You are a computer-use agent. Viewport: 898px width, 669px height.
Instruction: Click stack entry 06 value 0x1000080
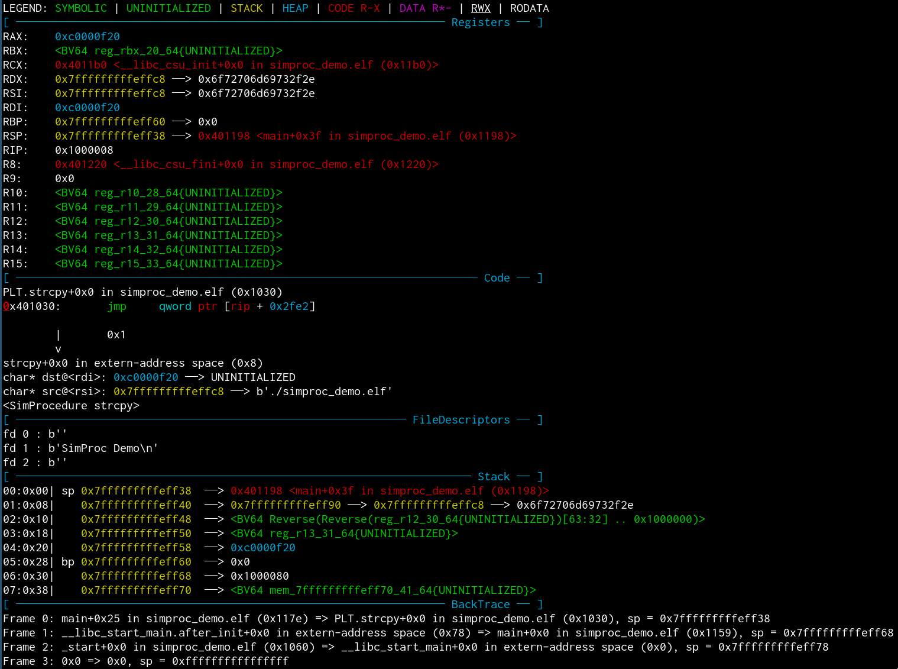(x=260, y=576)
